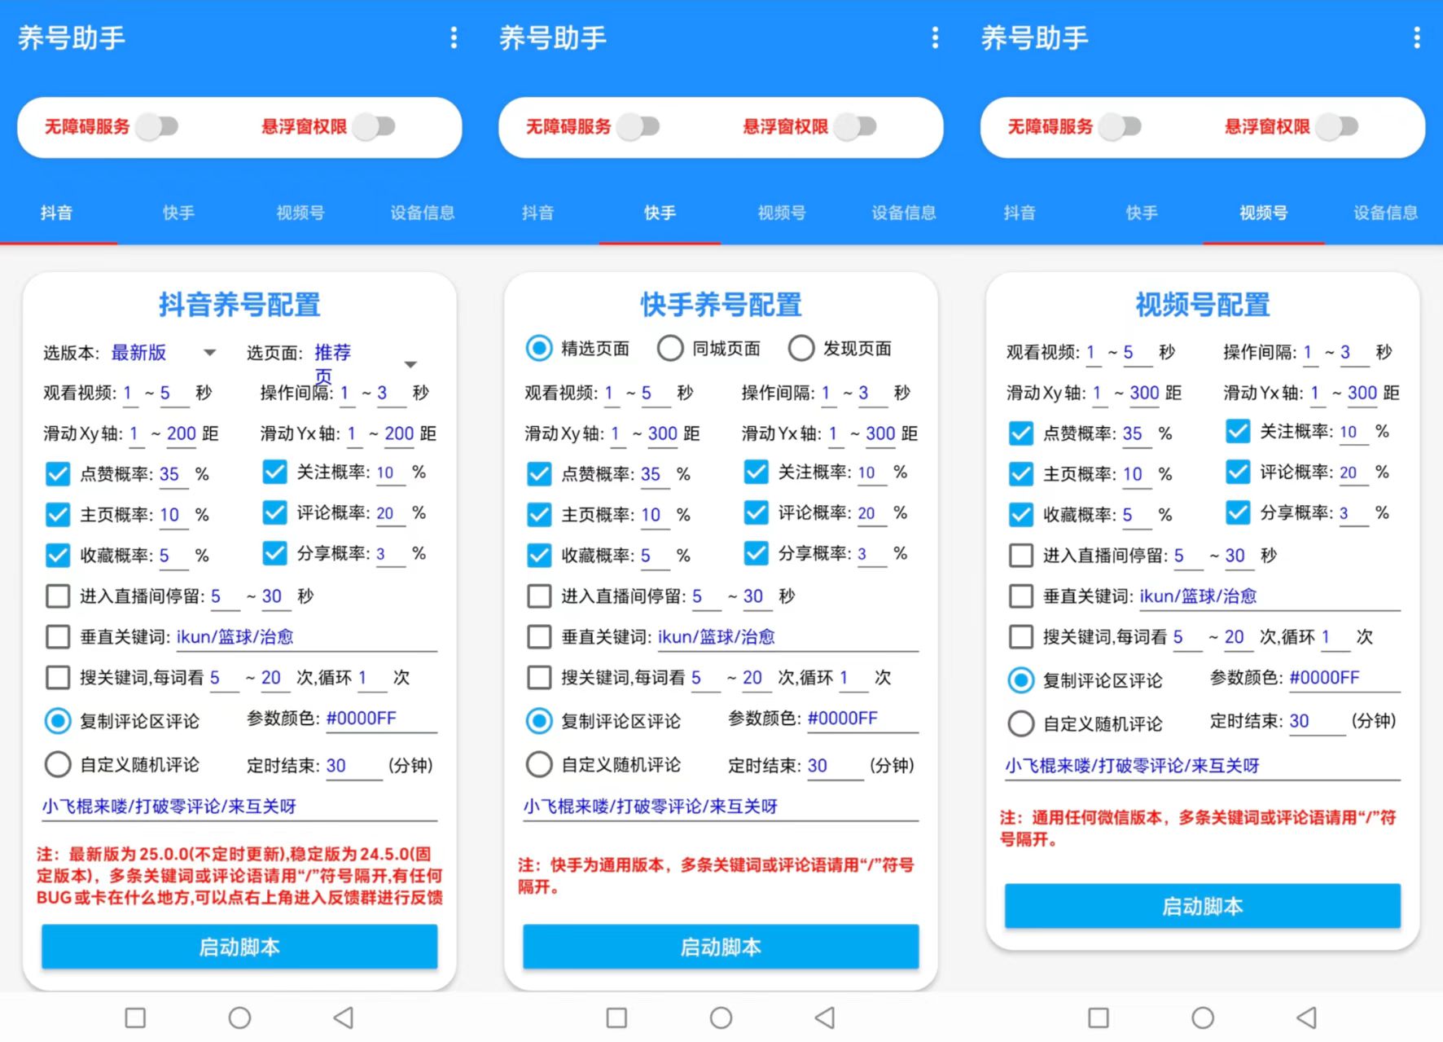Tap the Android home circle in the middle screen
This screenshot has width=1443, height=1042.
coord(721,1018)
